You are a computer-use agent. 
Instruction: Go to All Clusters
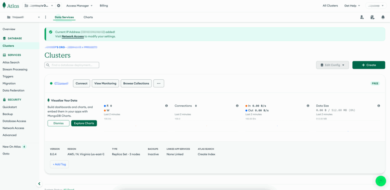tap(330, 5)
